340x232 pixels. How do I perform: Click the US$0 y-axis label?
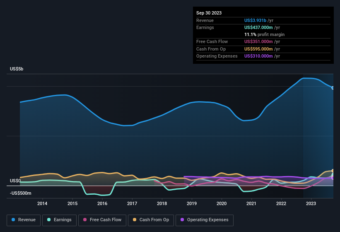click(x=15, y=181)
